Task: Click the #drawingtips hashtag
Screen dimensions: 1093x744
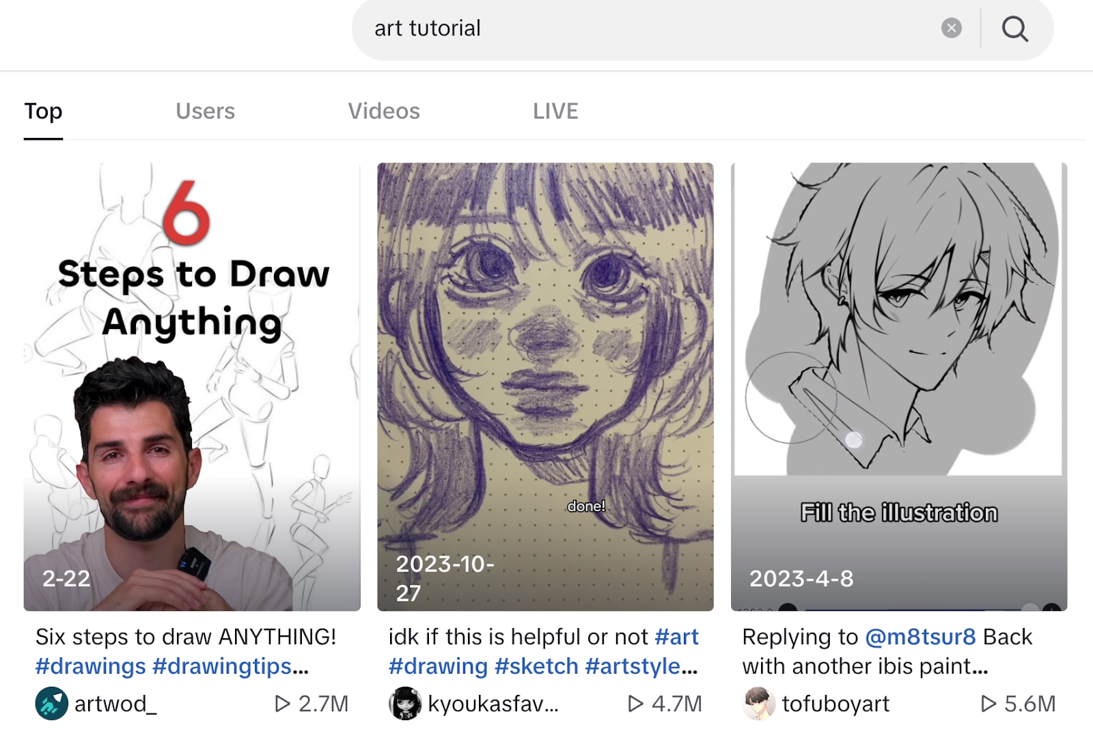Action: tap(223, 666)
